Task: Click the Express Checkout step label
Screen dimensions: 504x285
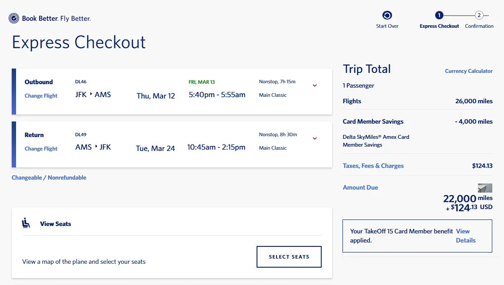Action: coord(439,26)
